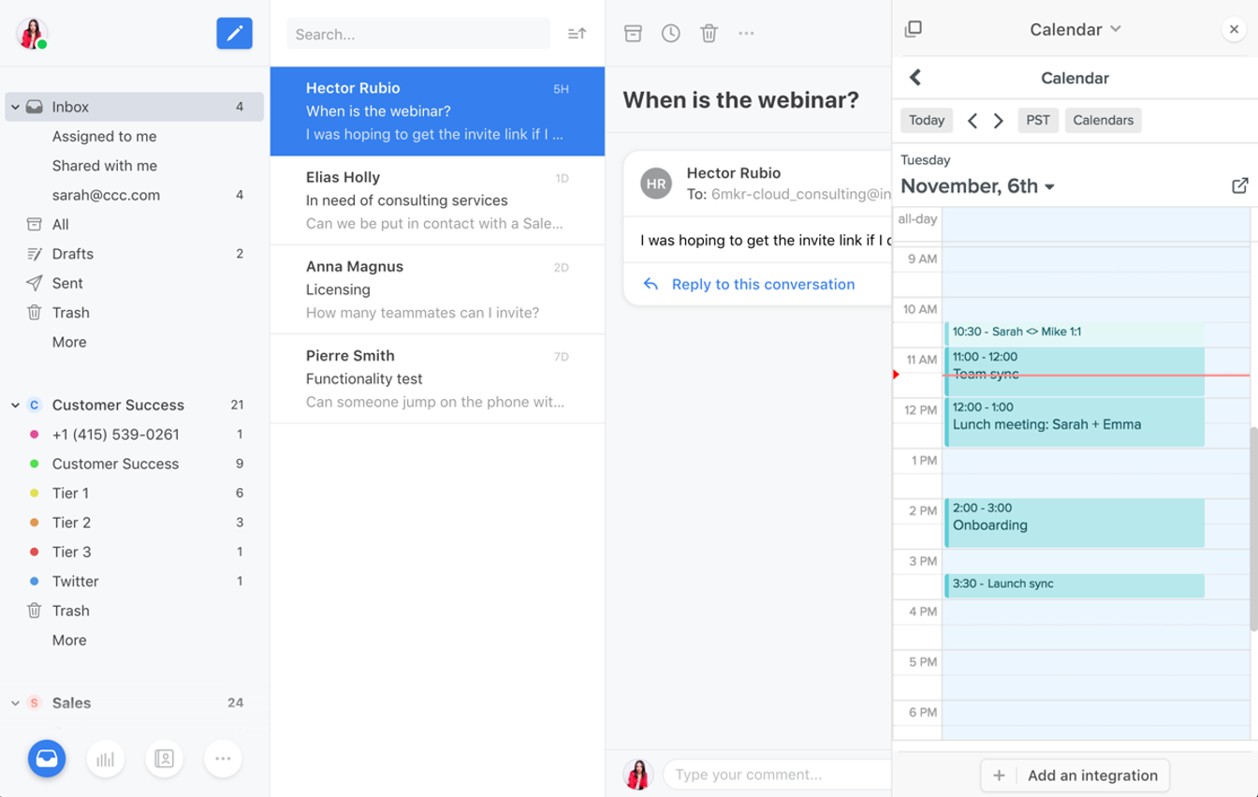Image resolution: width=1258 pixels, height=797 pixels.
Task: Click Add an integration
Action: (1074, 775)
